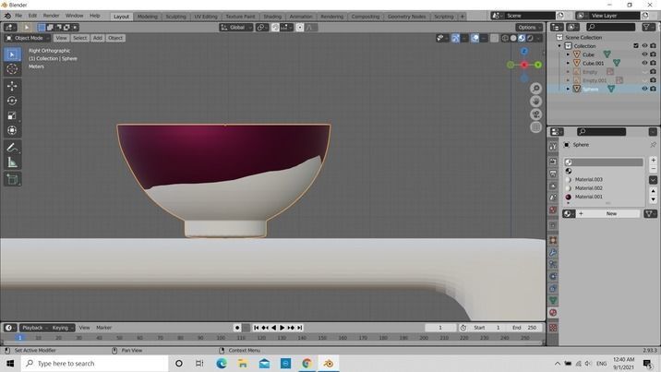Image resolution: width=661 pixels, height=372 pixels.
Task: Switch orthographic/perspective grid icon
Action: [x=535, y=127]
